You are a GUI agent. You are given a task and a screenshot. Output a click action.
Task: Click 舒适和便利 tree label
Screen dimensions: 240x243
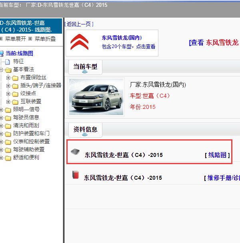pyautogui.click(x=26, y=157)
